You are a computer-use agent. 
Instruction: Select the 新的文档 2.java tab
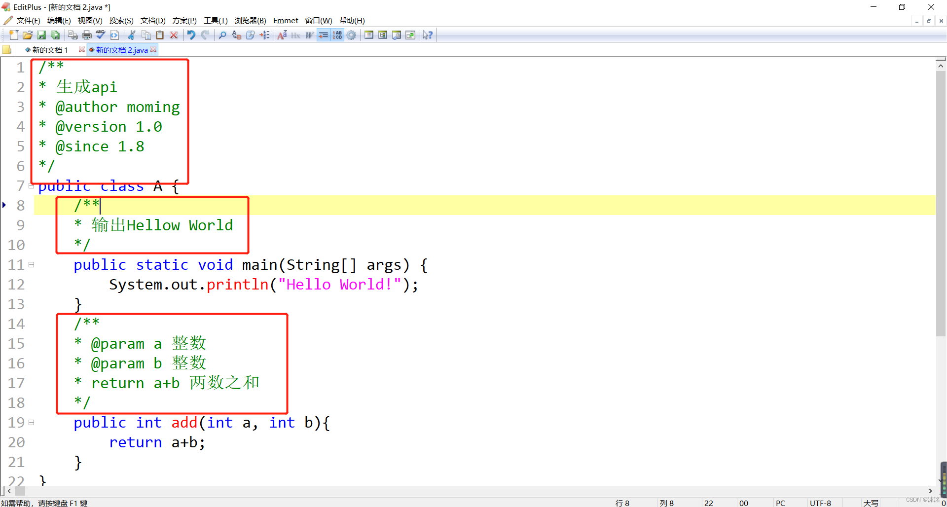[x=121, y=50]
